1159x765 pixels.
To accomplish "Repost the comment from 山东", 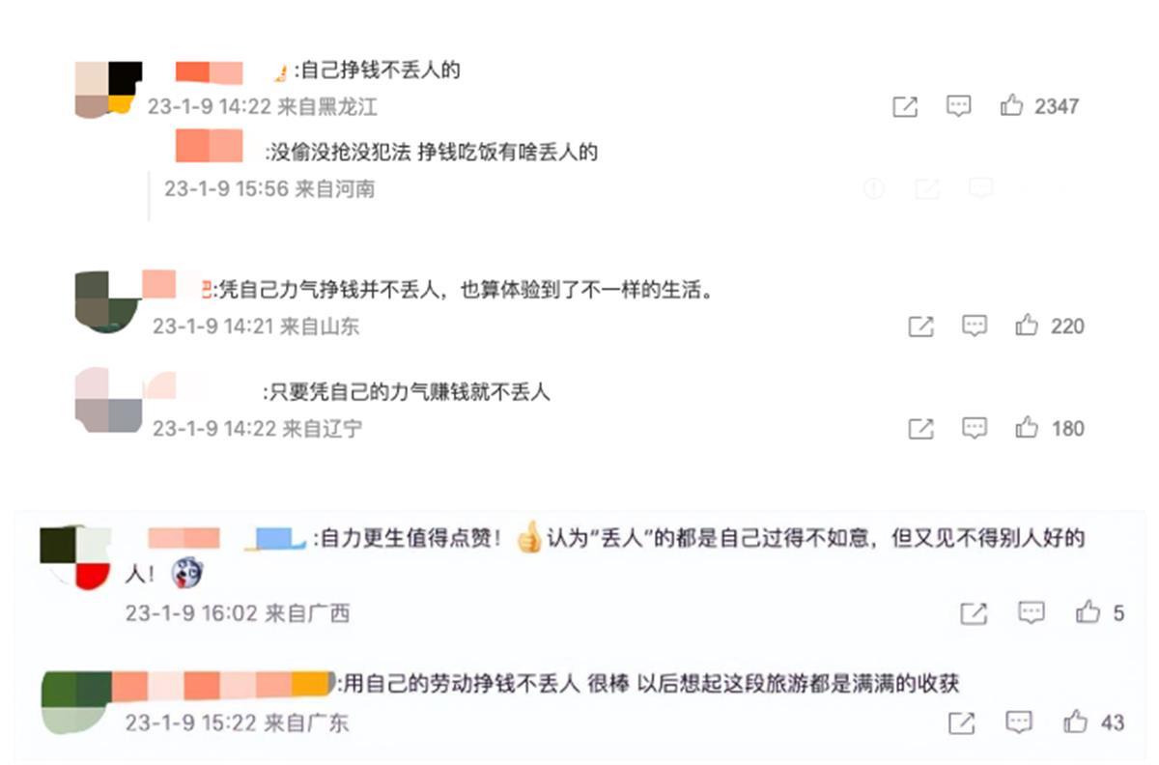I will [921, 326].
